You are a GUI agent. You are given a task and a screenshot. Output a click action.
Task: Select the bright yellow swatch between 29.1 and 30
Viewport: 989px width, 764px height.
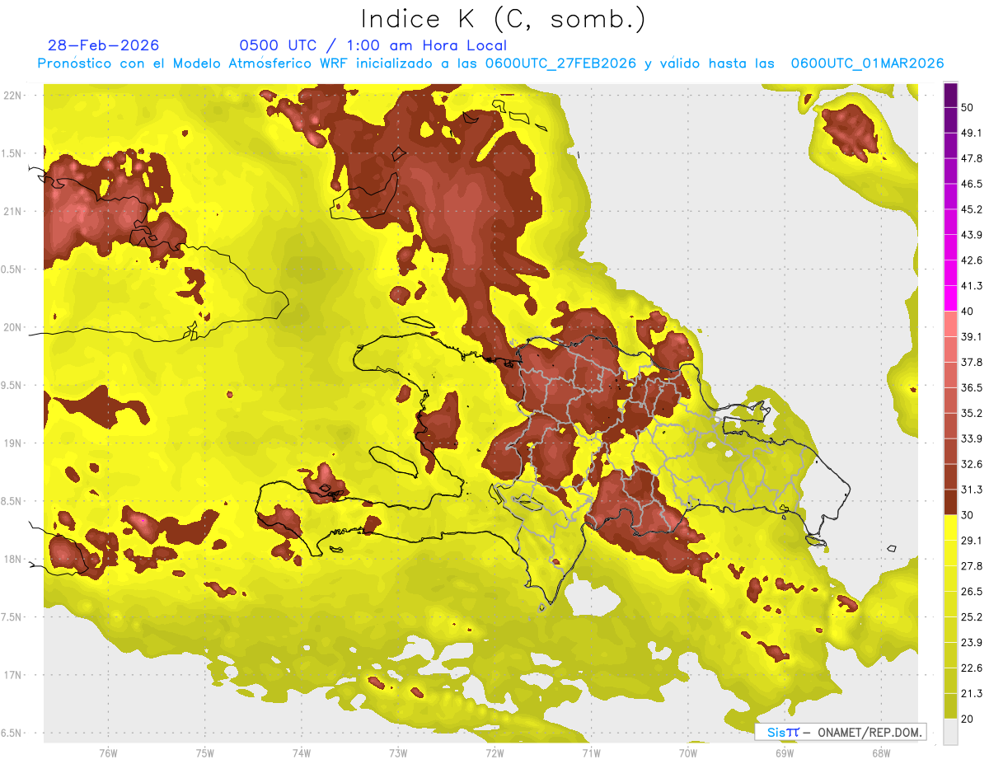[x=950, y=527]
